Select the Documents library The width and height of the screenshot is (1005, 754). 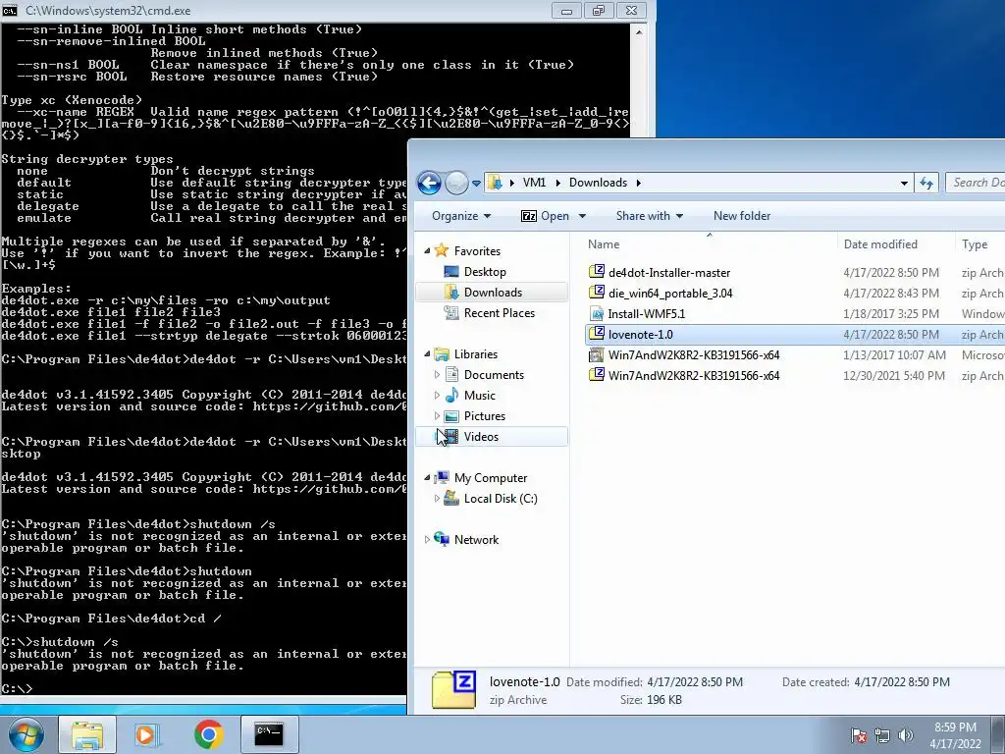(494, 375)
